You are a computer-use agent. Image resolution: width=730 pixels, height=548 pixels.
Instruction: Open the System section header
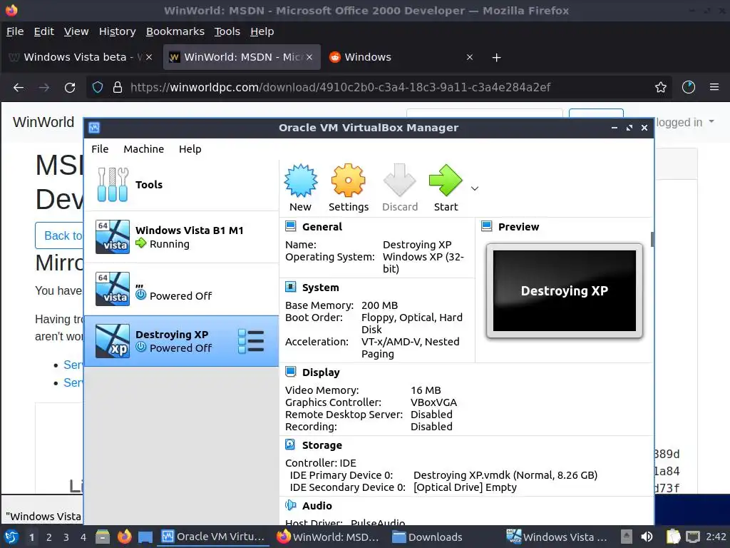point(320,288)
